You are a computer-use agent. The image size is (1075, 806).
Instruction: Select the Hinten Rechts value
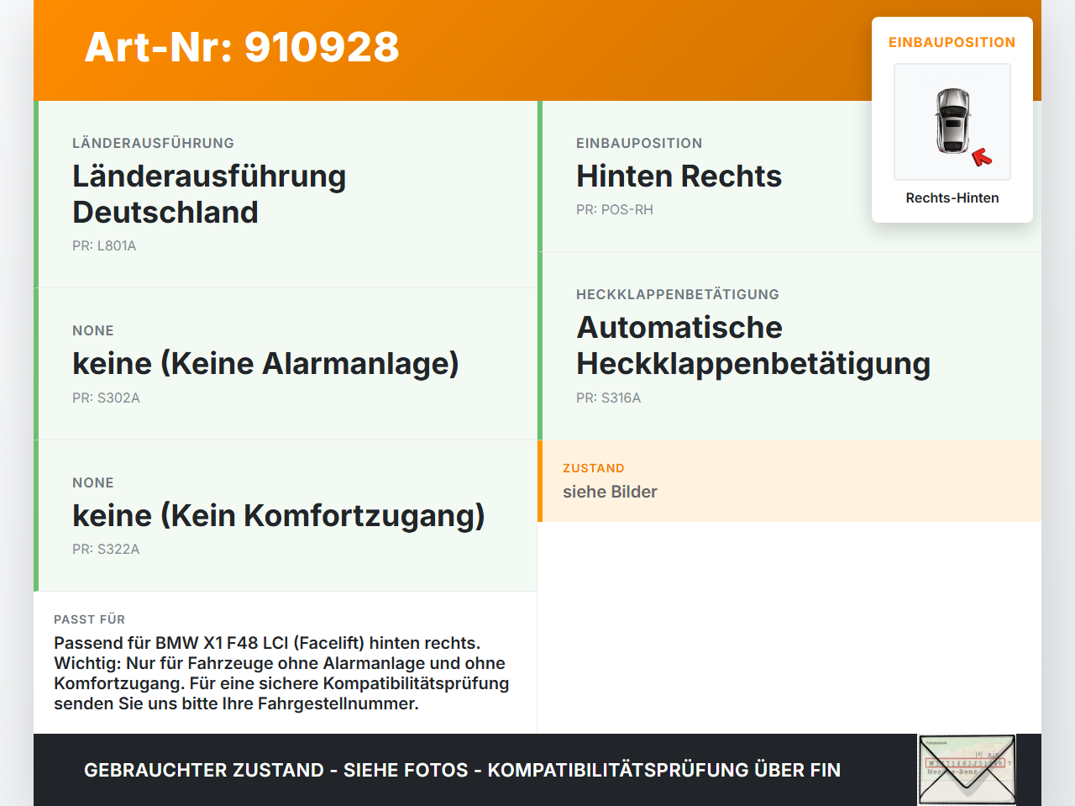679,176
